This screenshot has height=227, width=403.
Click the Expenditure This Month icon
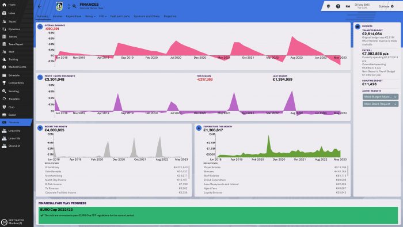[x=199, y=128]
